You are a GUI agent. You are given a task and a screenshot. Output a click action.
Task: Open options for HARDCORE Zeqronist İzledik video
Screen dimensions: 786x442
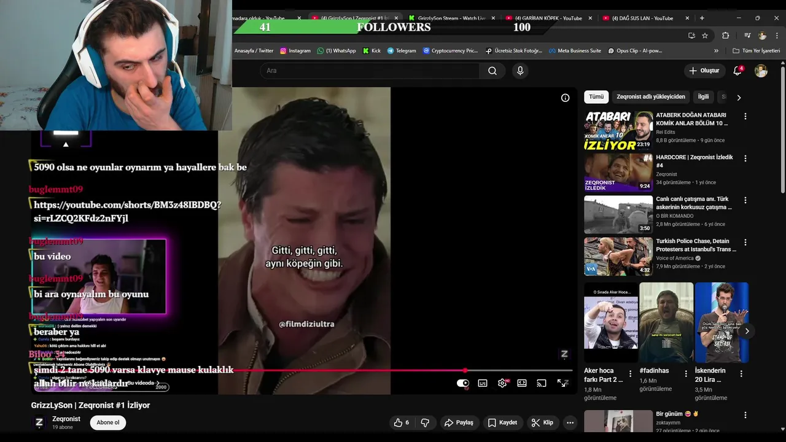click(745, 158)
